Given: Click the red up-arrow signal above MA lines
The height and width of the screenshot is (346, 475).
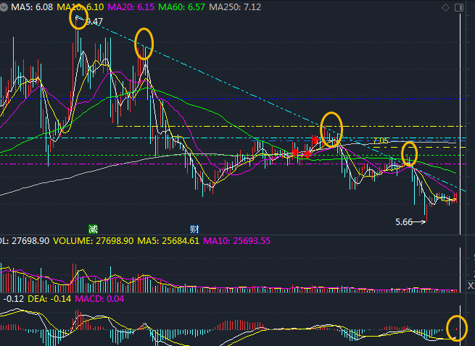Looking at the screenshot, I should 315,140.
